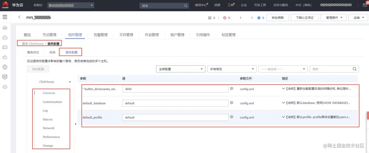The height and width of the screenshot is (153, 369).
Task: Switch to the 作业管理 tab
Action: [152, 35]
